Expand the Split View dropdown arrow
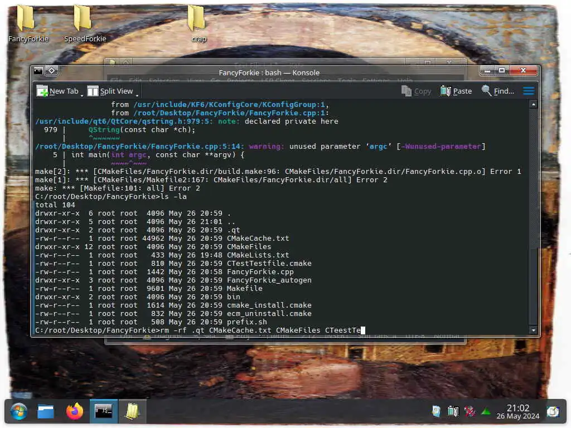This screenshot has width=571, height=428. [x=137, y=95]
